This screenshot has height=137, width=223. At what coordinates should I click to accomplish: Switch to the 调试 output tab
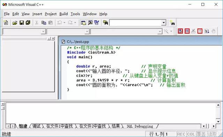coord(36,126)
